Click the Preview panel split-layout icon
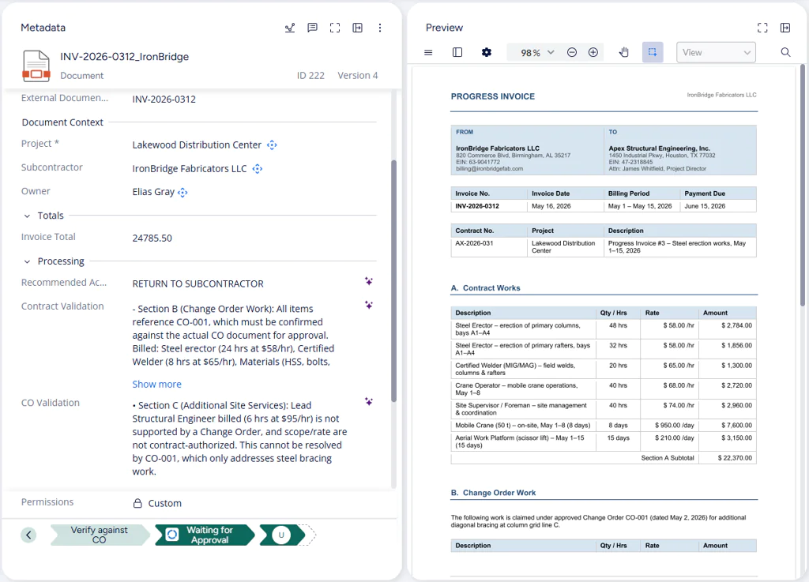The height and width of the screenshot is (582, 809). point(785,28)
